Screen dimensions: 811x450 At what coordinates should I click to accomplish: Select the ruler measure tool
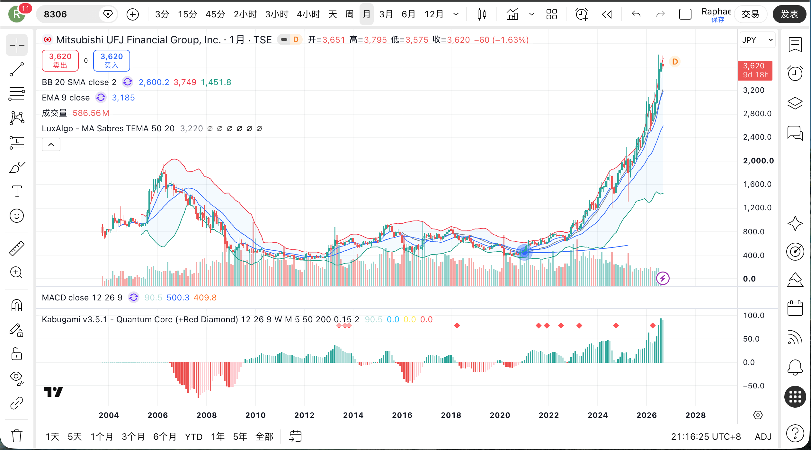(17, 248)
